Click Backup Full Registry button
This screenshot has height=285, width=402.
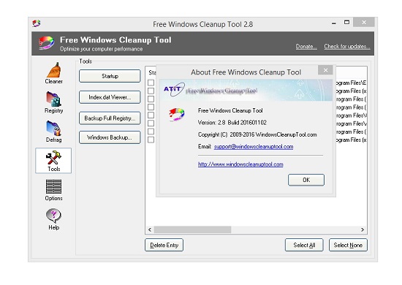[110, 118]
